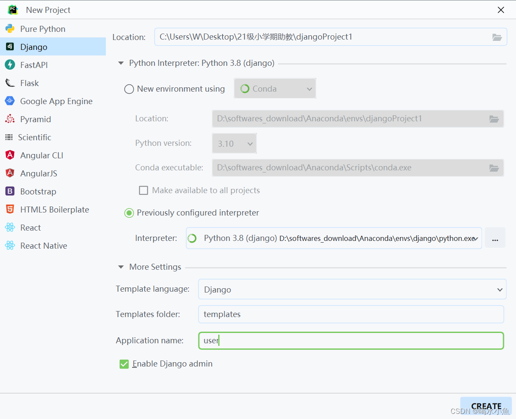Collapse the More Settings section

(121, 267)
